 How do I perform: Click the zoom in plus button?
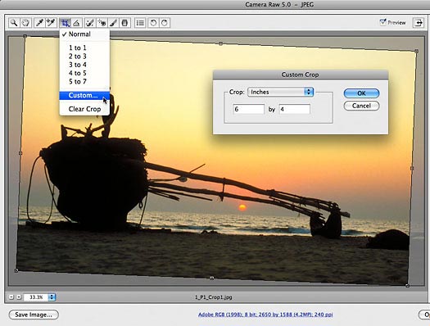tap(19, 297)
